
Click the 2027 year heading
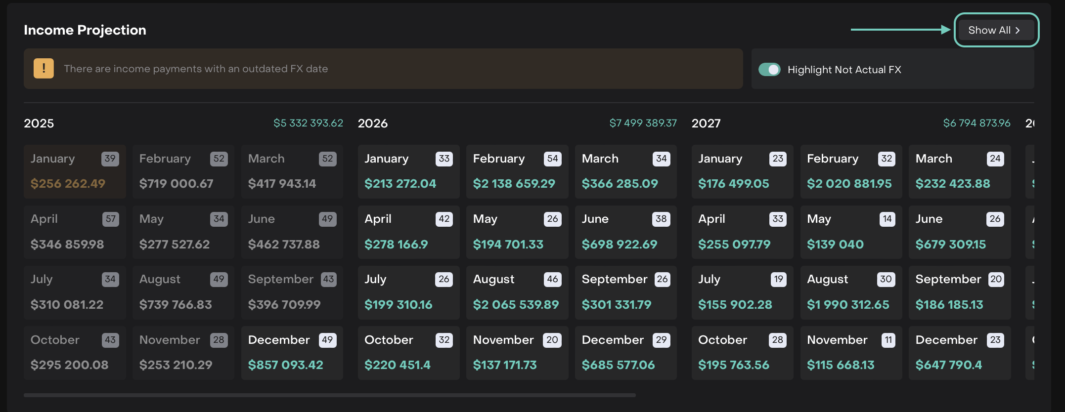[706, 124]
